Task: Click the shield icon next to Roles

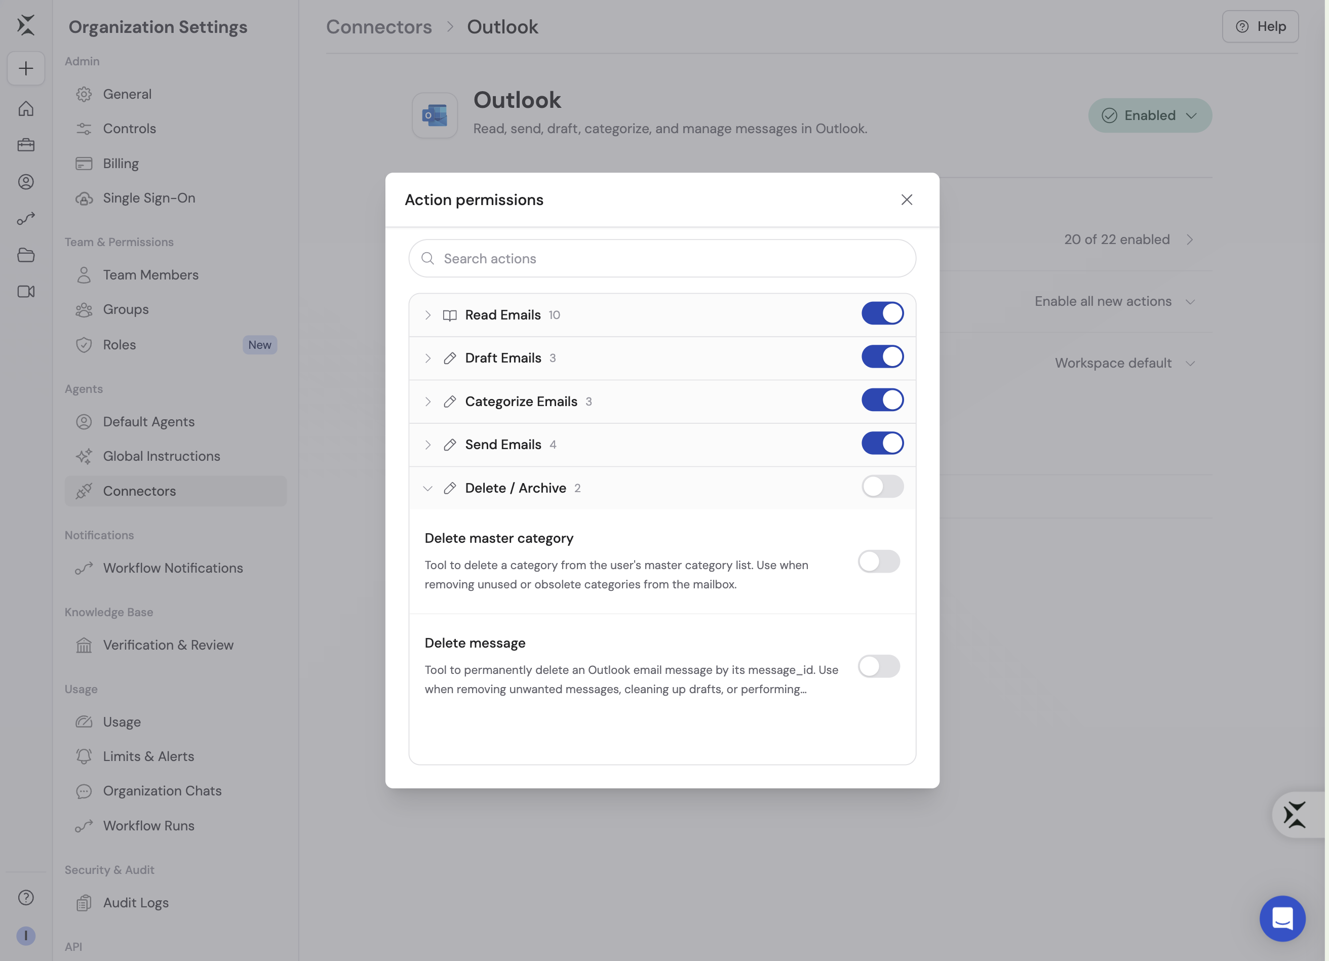Action: 84,345
